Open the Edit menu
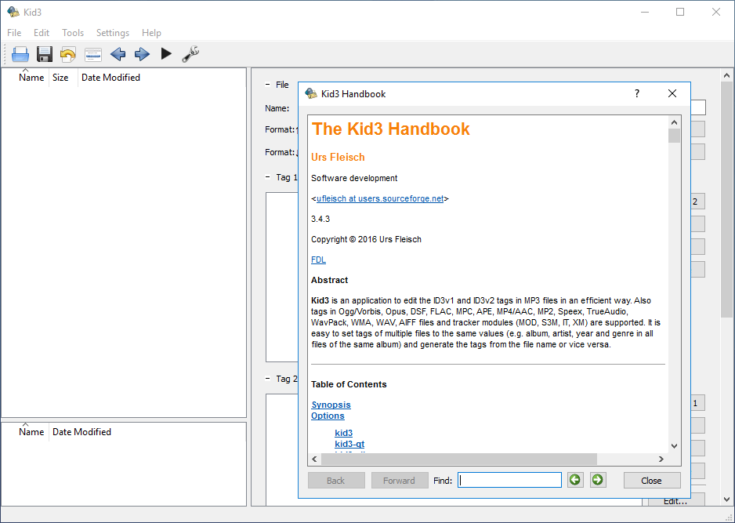This screenshot has height=523, width=735. [42, 33]
